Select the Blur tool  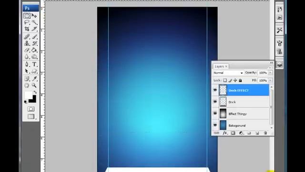(x=27, y=56)
